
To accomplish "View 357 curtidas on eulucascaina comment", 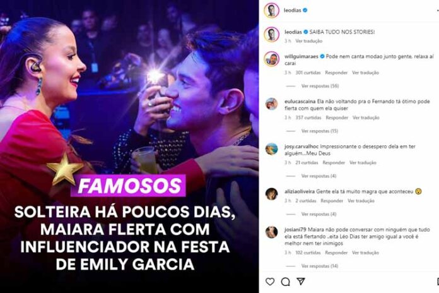I will (x=308, y=117).
